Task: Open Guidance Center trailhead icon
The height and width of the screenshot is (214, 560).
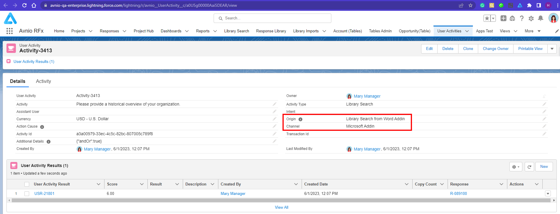Action: [512, 18]
